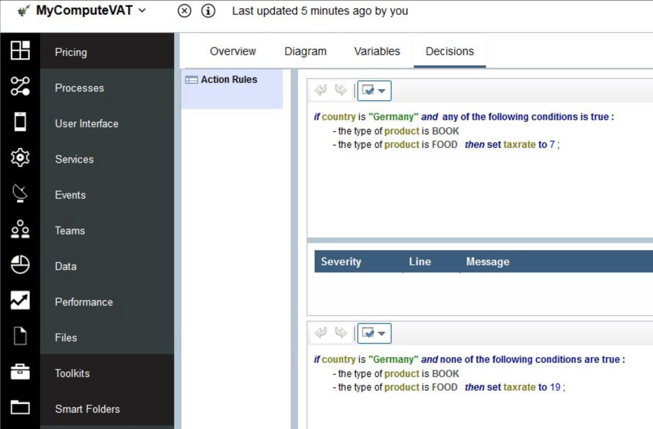This screenshot has height=429, width=653.
Task: Select the Action Rules list entry
Action: [232, 89]
